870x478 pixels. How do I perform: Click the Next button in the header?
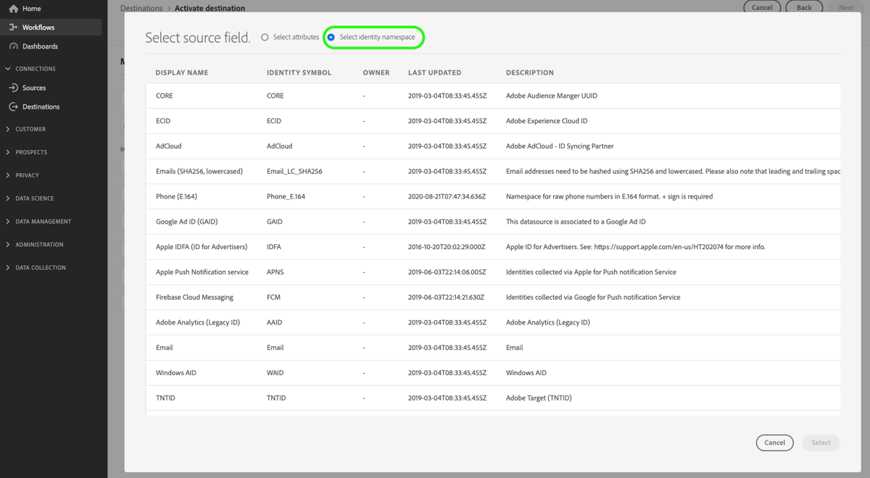coord(845,8)
